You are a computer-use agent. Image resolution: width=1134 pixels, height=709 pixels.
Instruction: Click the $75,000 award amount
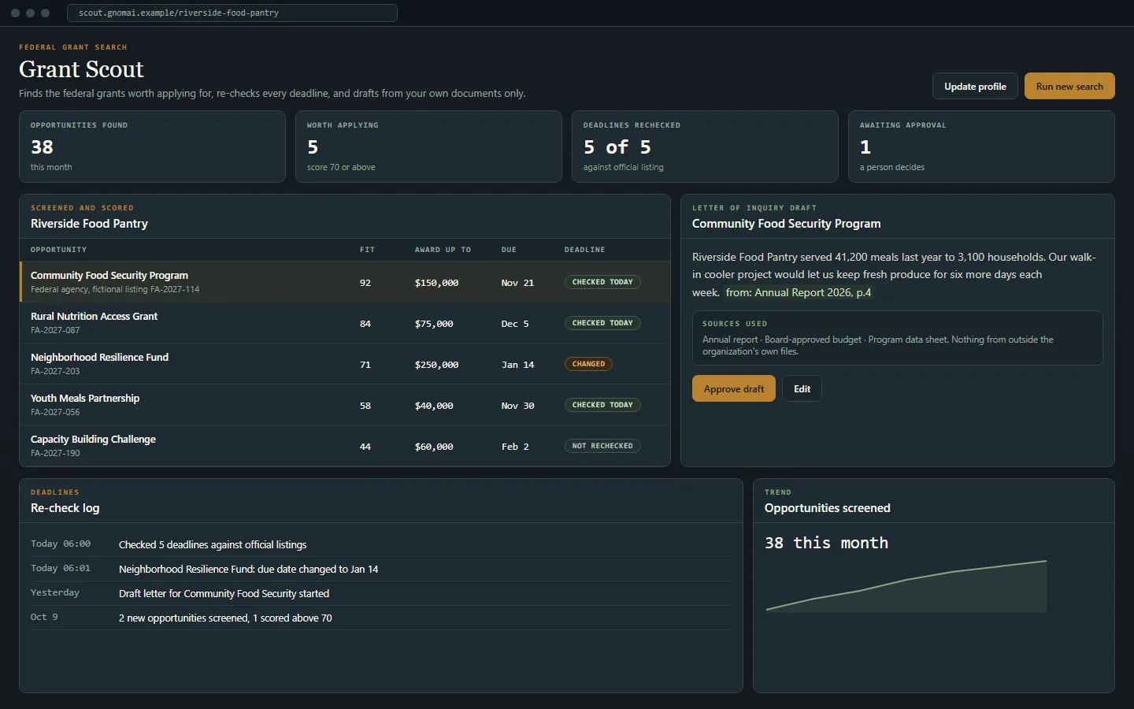(x=434, y=324)
